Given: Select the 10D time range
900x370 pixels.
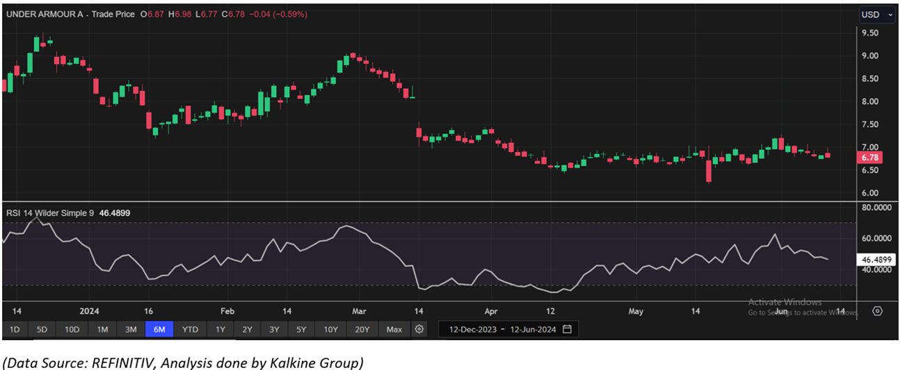Looking at the screenshot, I should tap(72, 329).
